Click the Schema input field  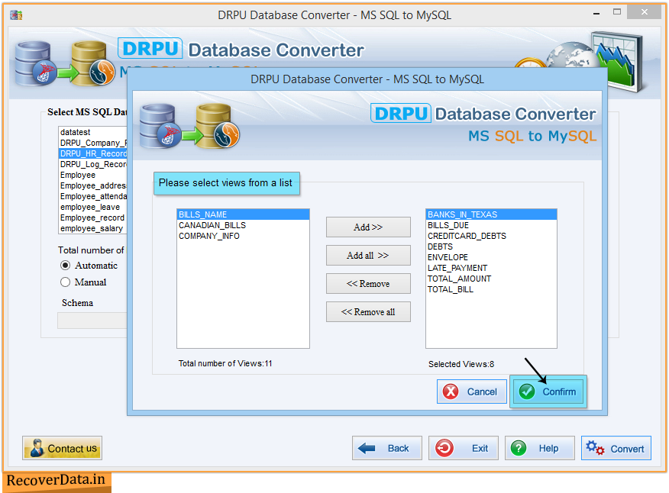(92, 321)
